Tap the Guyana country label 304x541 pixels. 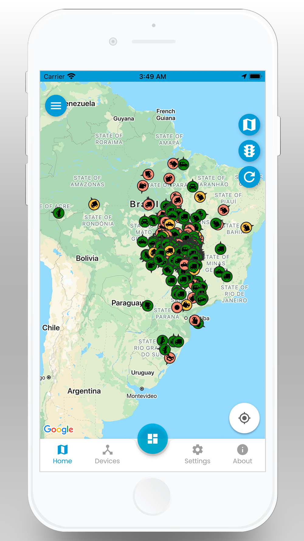(124, 119)
